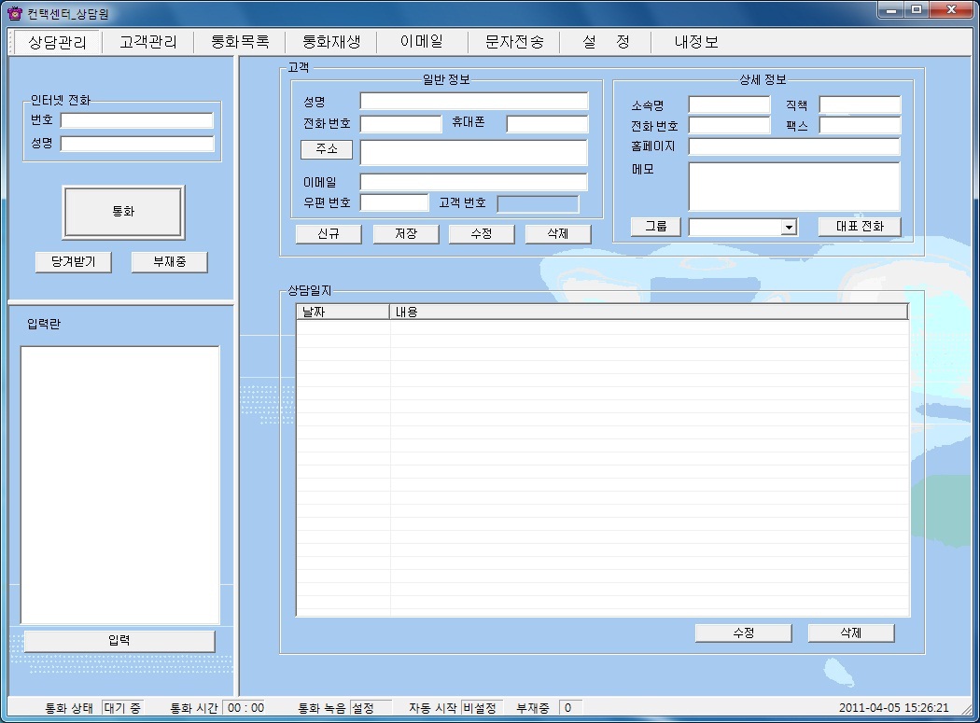Screen dimensions: 980x723
Task: Click the 당겨받기 button
Action: click(x=74, y=262)
